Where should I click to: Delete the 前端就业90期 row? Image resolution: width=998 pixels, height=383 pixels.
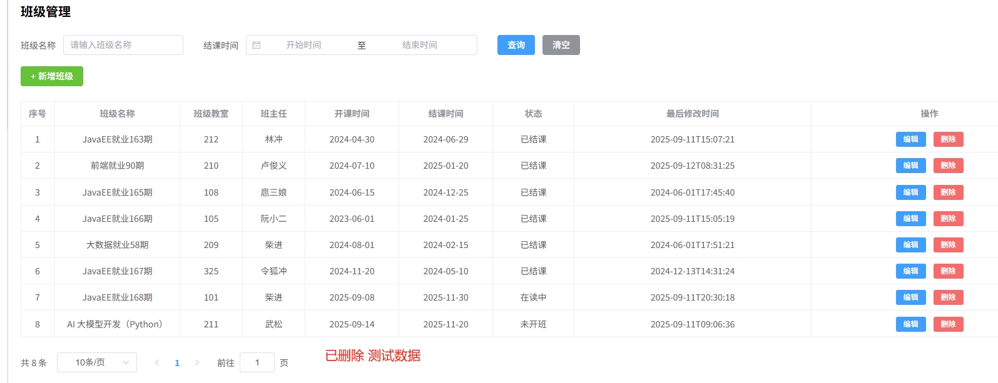click(949, 166)
